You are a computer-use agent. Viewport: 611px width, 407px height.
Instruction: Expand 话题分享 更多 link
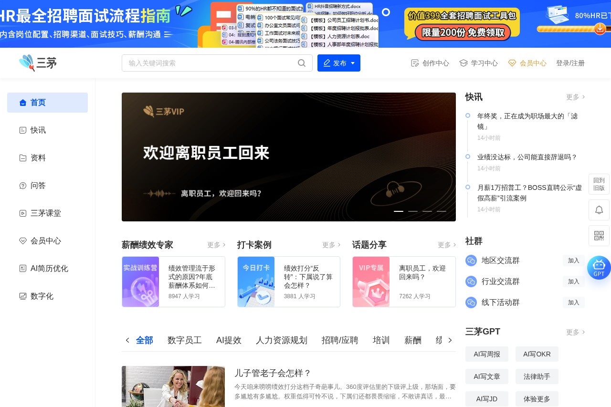[x=447, y=245]
